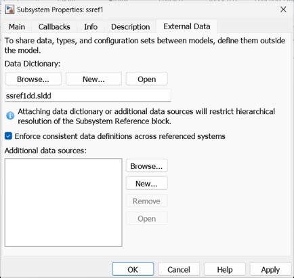Screen dimensions: 294x278
Task: Open the Callbacks tab
Action: pyautogui.click(x=54, y=27)
